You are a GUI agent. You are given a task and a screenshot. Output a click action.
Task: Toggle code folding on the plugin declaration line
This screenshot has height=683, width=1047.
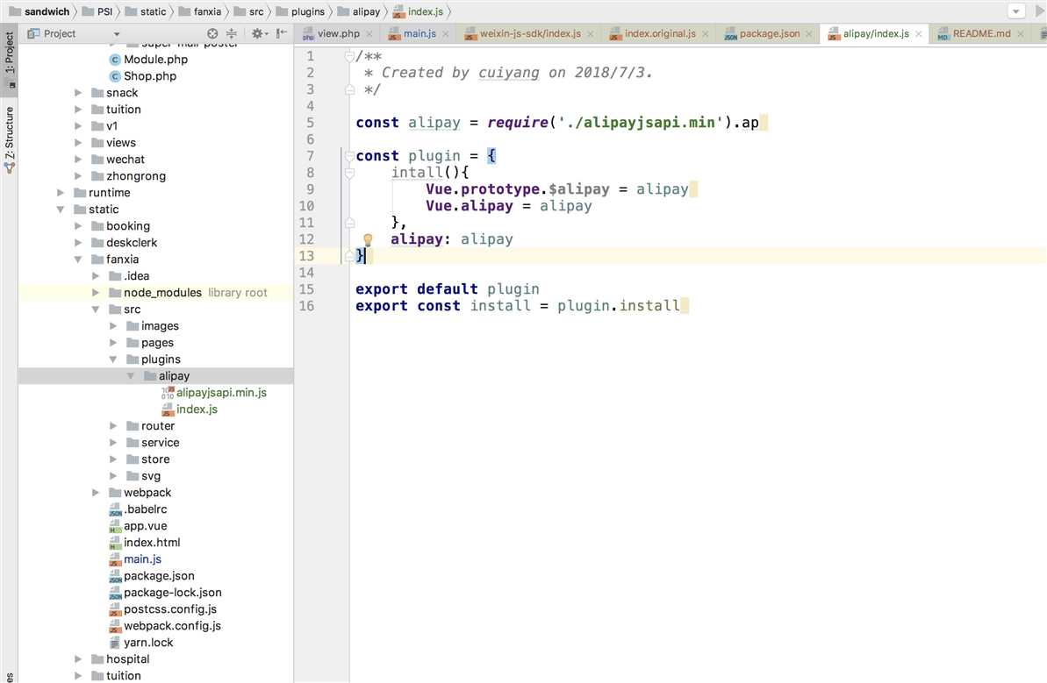click(348, 156)
